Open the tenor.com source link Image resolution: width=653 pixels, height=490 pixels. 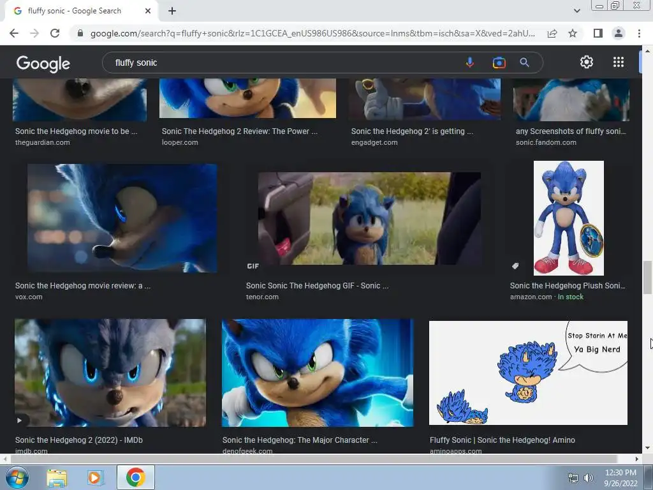[262, 297]
